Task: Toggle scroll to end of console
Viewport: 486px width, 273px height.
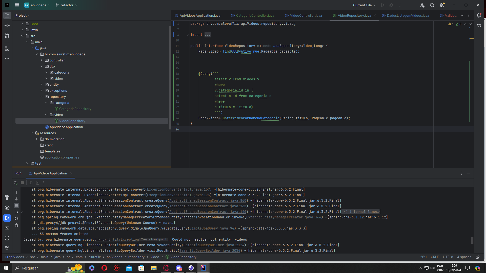Action: pyautogui.click(x=16, y=212)
